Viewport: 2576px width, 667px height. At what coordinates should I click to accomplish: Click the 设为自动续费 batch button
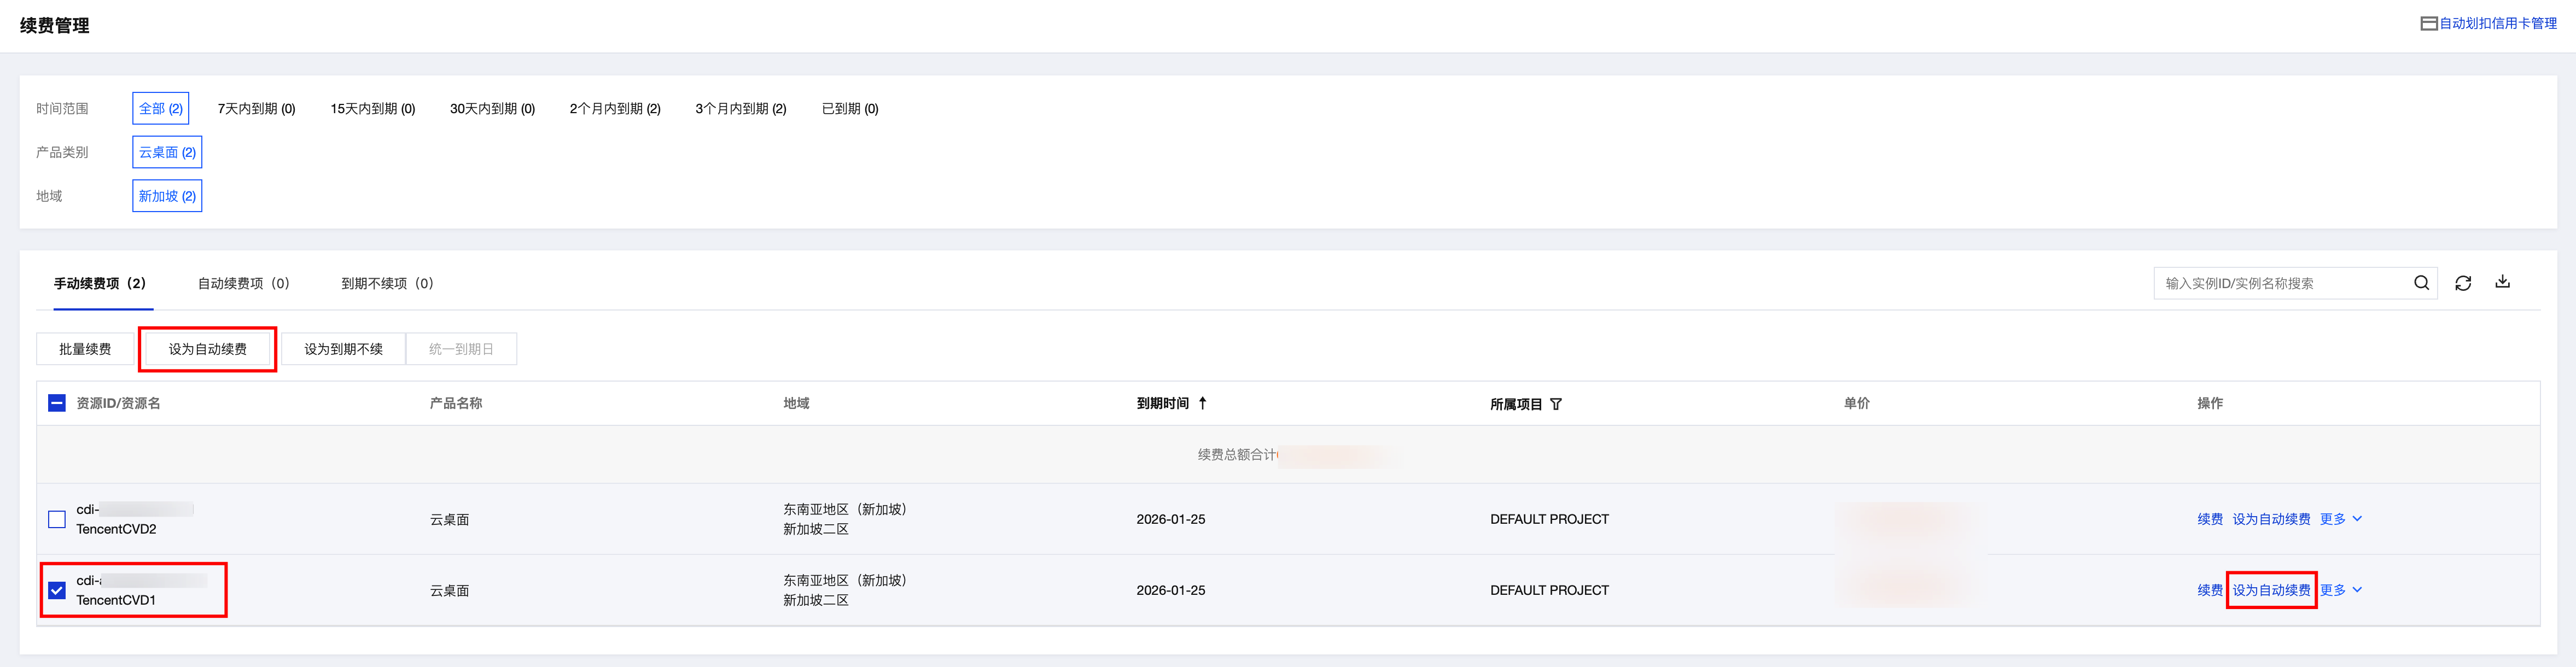point(207,349)
